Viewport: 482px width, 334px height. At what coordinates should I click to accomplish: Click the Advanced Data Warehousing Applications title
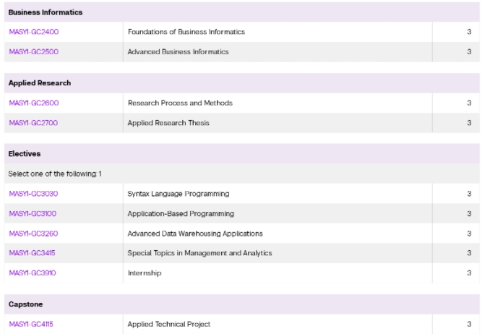[x=195, y=234]
